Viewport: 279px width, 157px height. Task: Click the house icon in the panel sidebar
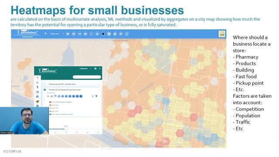tap(37, 96)
